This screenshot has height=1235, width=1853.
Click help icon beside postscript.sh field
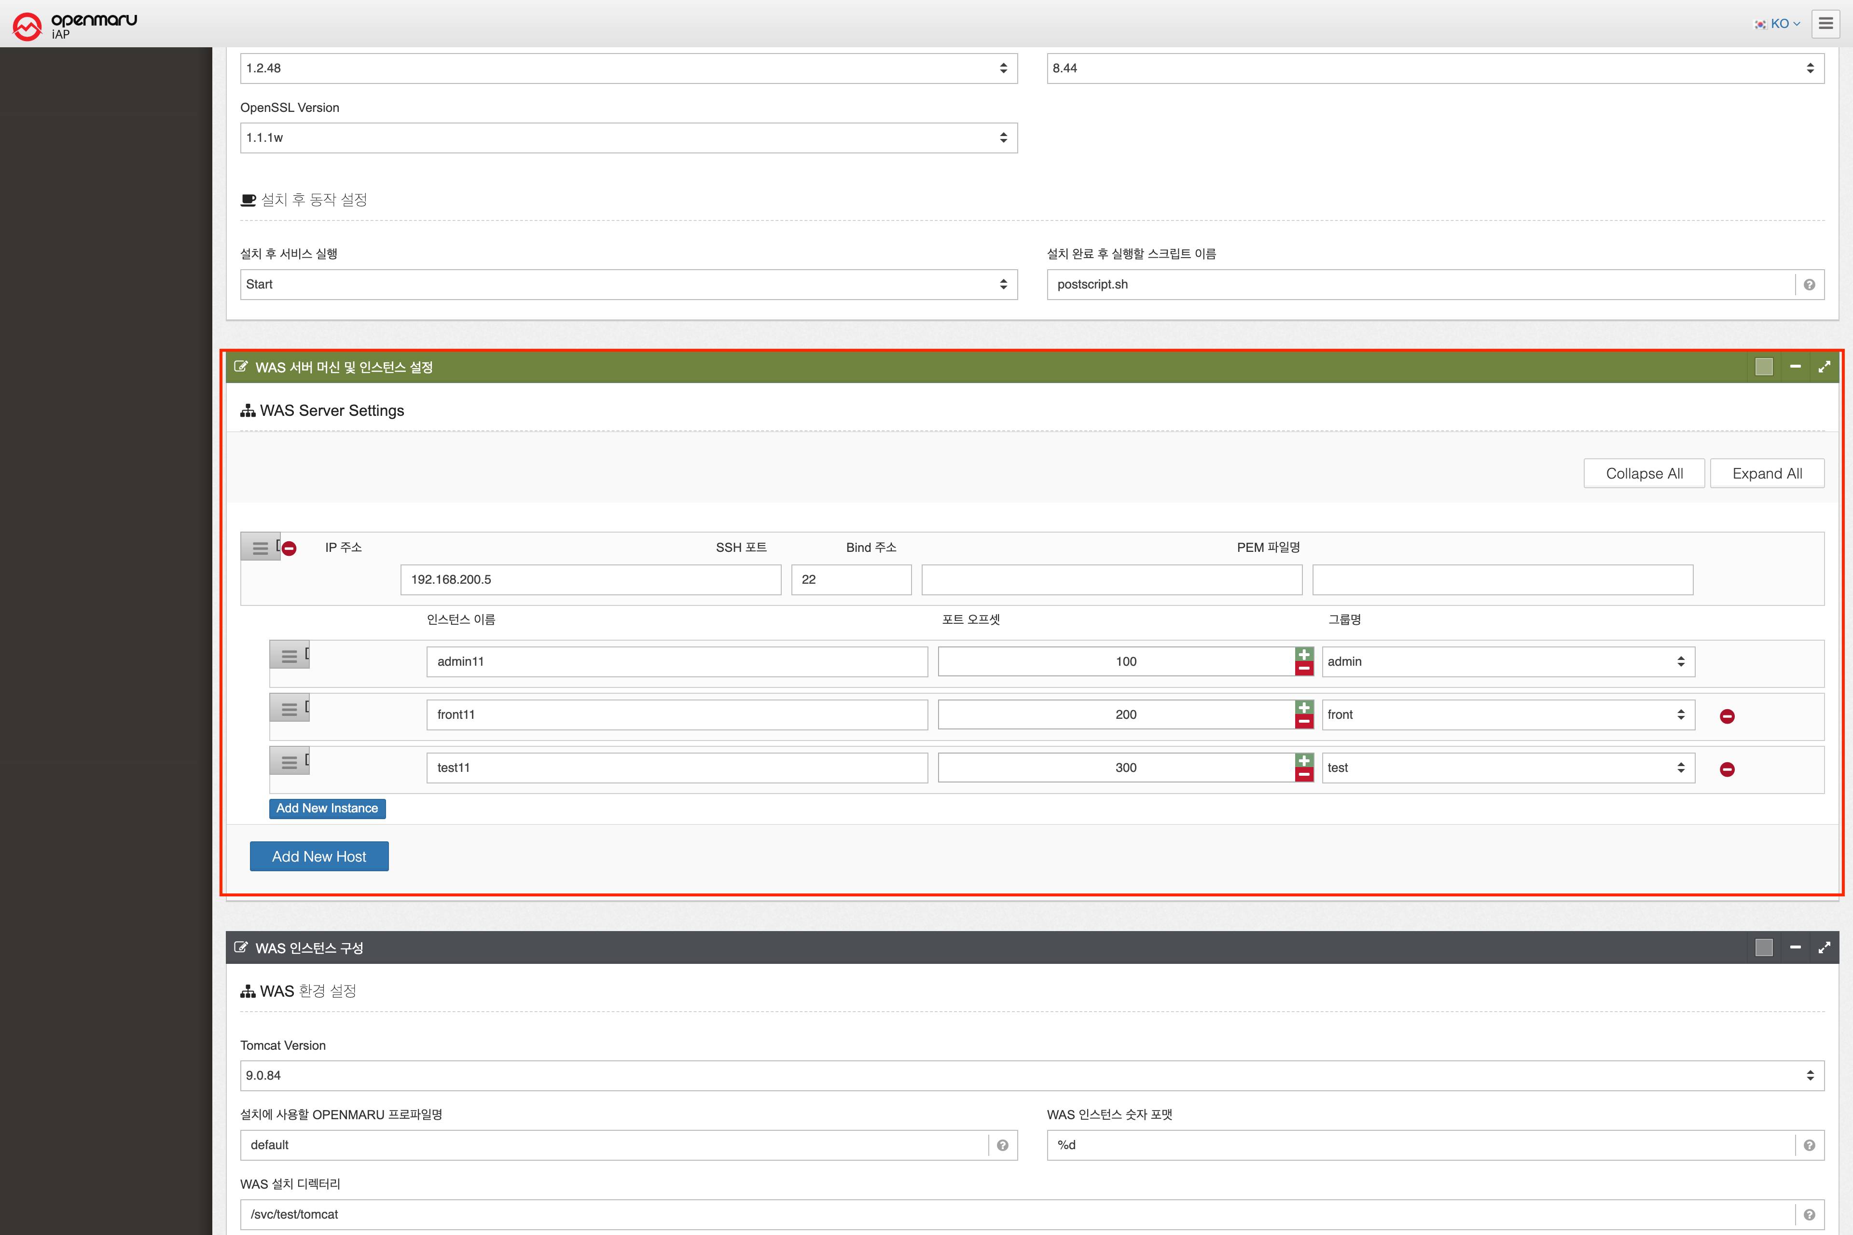[x=1809, y=285]
